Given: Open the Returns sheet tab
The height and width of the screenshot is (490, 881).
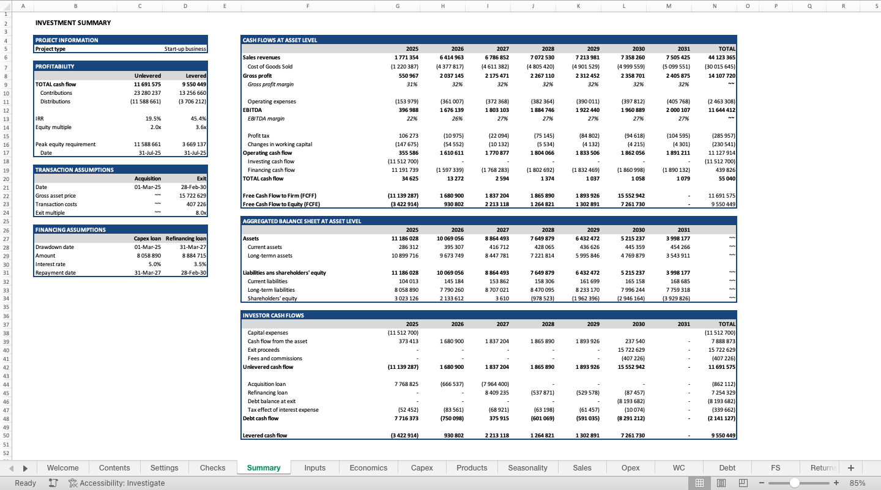Looking at the screenshot, I should click(x=822, y=468).
